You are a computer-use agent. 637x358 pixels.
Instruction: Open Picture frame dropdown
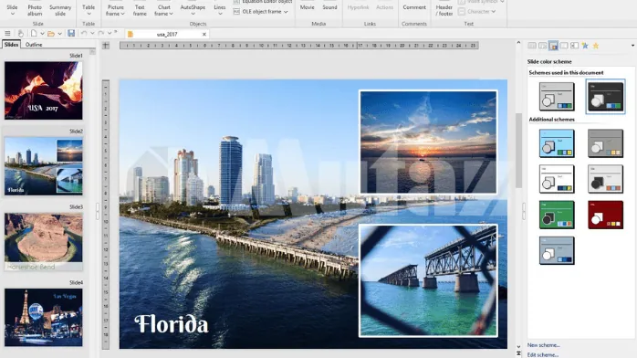(x=115, y=10)
